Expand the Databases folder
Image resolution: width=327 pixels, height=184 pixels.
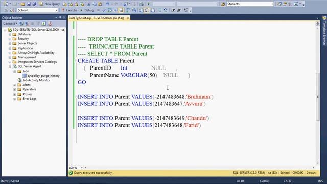pyautogui.click(x=10, y=34)
